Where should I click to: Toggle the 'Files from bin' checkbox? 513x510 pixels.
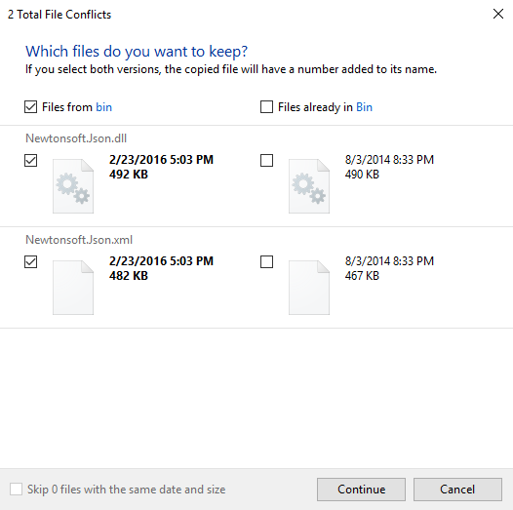(31, 107)
